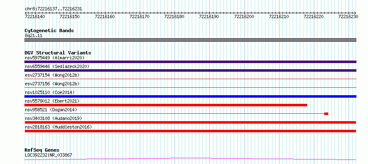Open variant label nsv2818163 (Huddleston2016)
Image resolution: width=368 pixels, height=164 pixels.
58,127
